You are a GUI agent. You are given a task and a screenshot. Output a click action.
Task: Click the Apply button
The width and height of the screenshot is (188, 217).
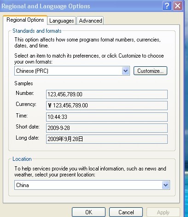click(x=163, y=212)
